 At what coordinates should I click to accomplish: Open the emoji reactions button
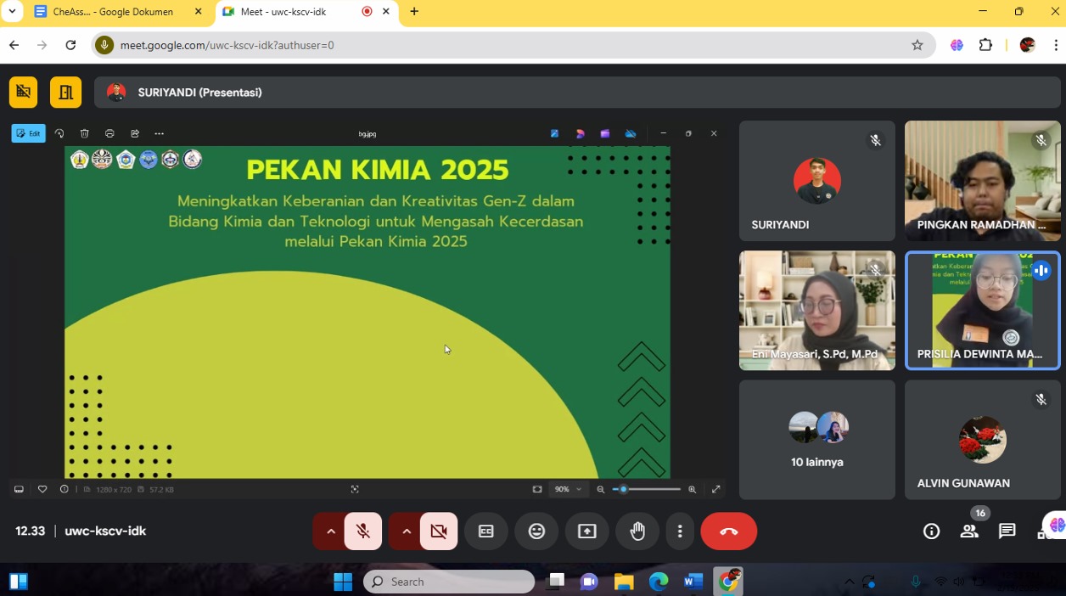536,531
